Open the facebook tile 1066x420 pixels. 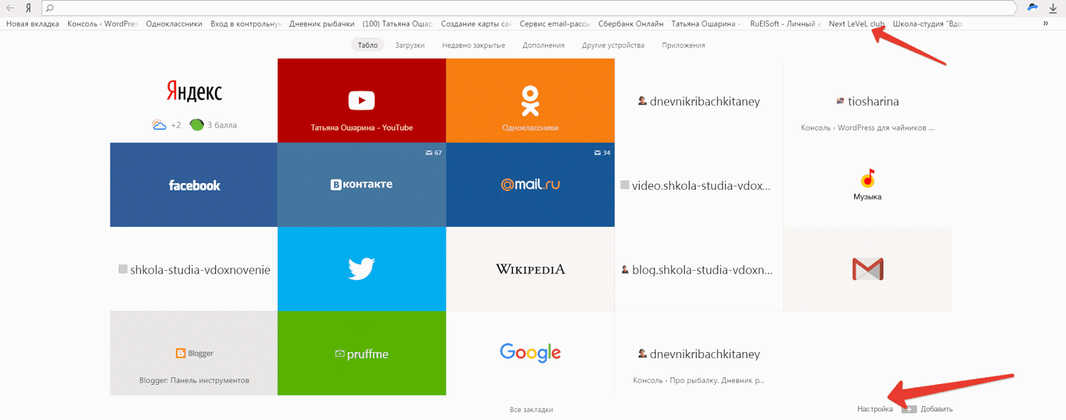click(194, 185)
